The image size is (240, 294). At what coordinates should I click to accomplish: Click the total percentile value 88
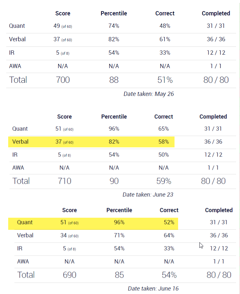pyautogui.click(x=114, y=80)
